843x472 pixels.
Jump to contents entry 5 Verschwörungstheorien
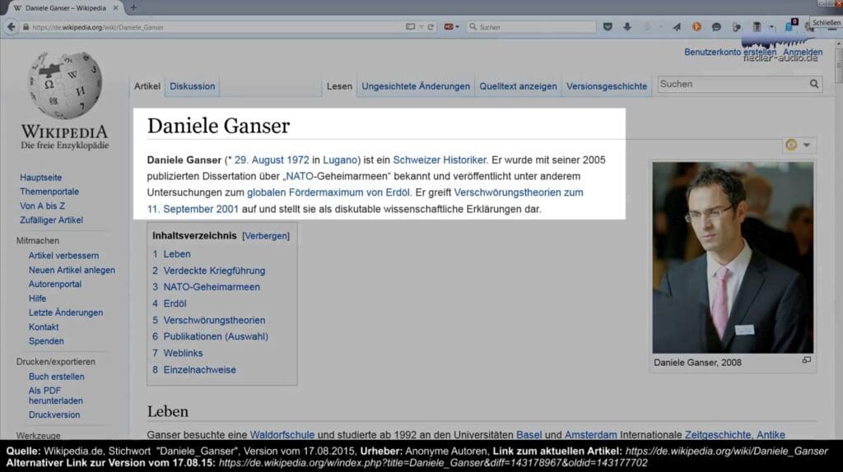click(x=208, y=320)
